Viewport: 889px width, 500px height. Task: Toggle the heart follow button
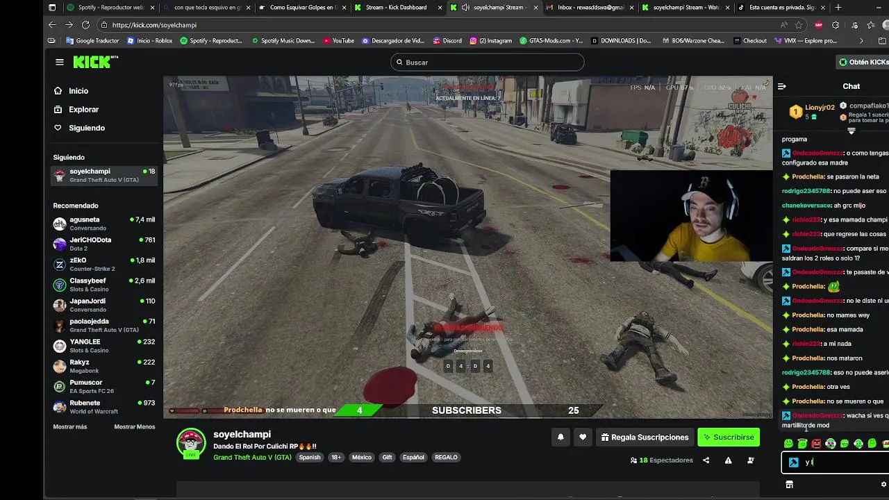(583, 437)
